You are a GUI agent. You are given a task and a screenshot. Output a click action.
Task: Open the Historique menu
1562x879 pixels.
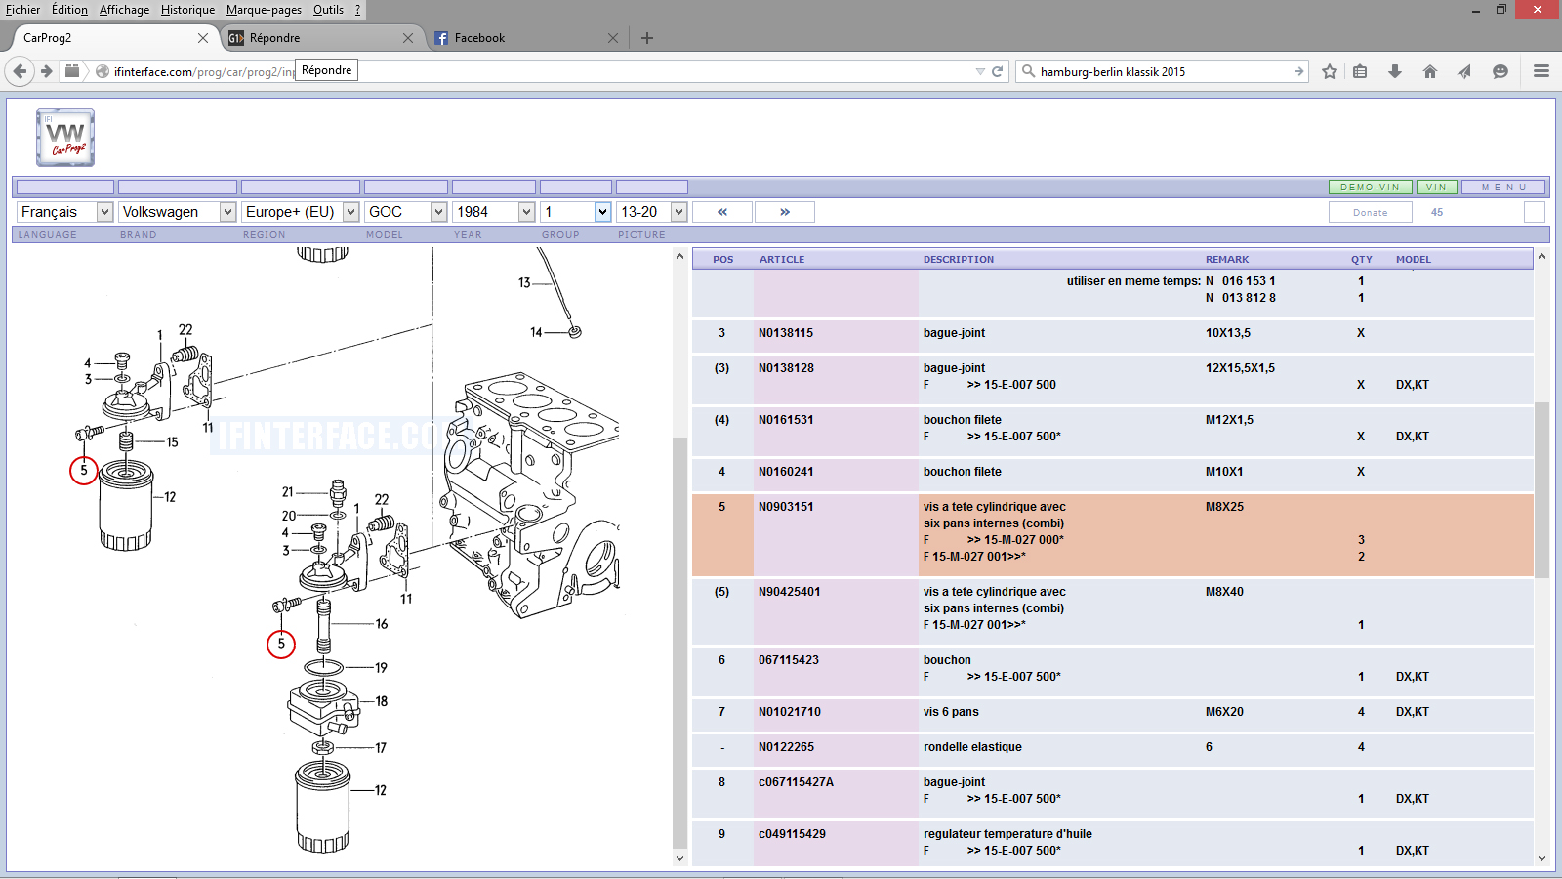[x=187, y=10]
